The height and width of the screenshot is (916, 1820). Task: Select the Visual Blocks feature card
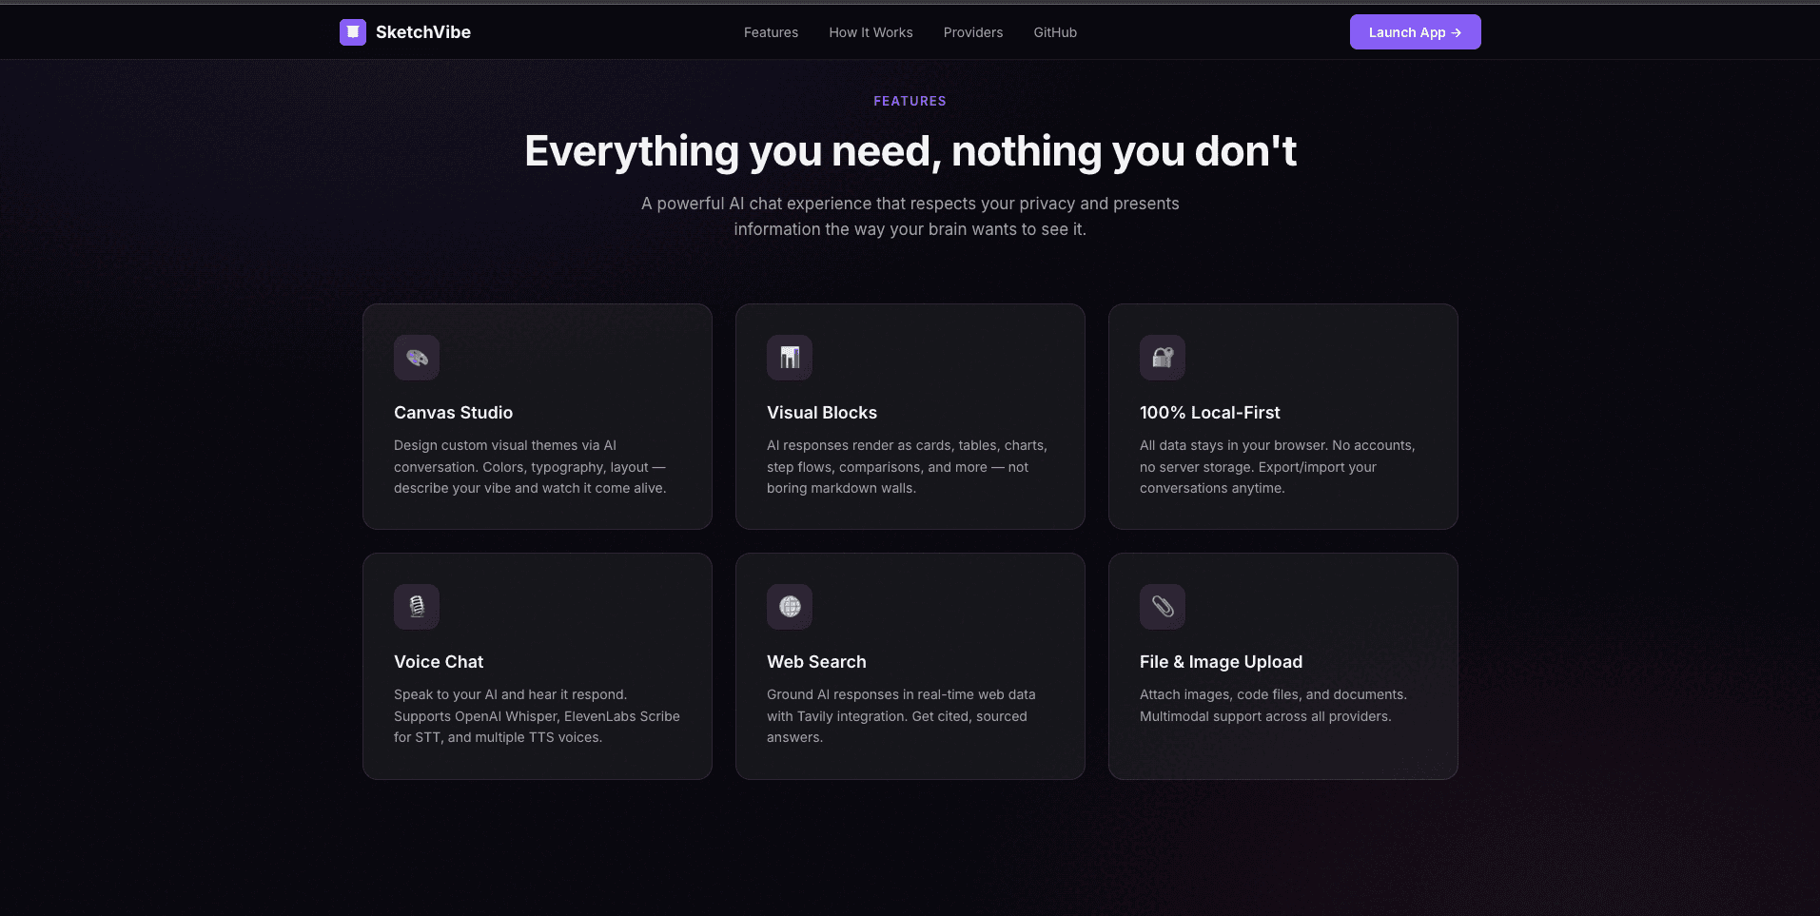(x=910, y=417)
